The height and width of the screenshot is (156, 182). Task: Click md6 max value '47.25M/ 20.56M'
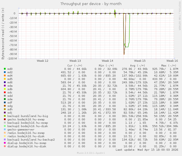point(166,82)
